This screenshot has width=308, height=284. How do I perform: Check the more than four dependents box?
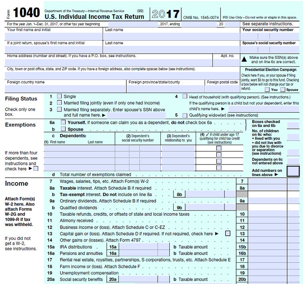(36, 168)
